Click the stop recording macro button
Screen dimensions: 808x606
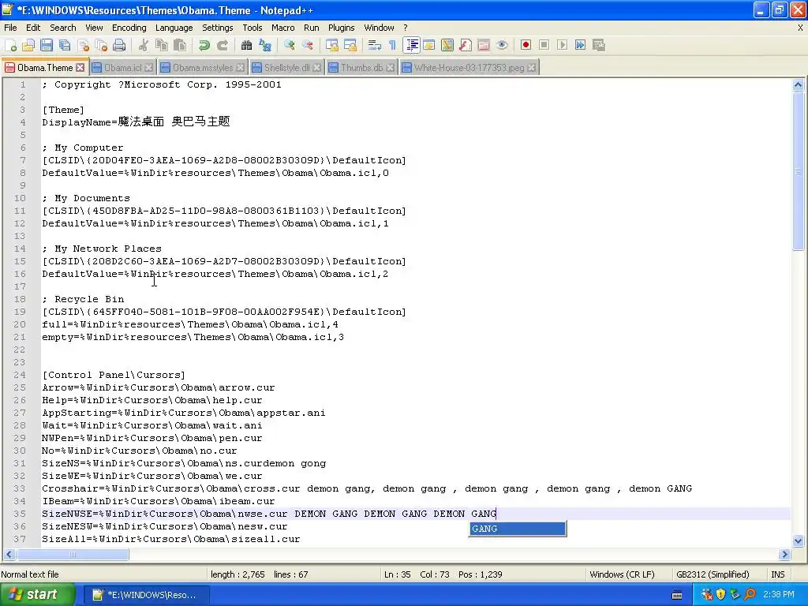pyautogui.click(x=544, y=45)
